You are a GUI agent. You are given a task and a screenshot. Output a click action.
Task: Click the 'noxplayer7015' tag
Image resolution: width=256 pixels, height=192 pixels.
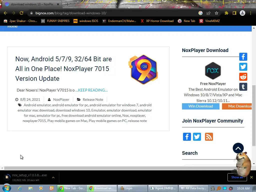coord(34,121)
